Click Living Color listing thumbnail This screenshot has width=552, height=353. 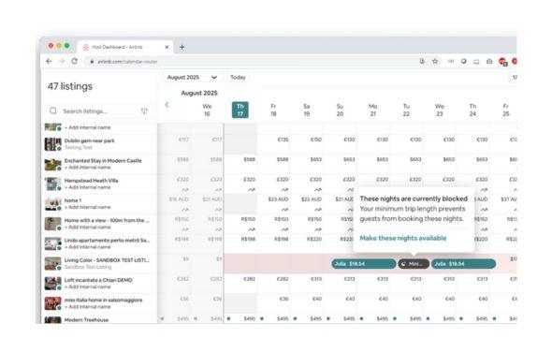(x=52, y=263)
